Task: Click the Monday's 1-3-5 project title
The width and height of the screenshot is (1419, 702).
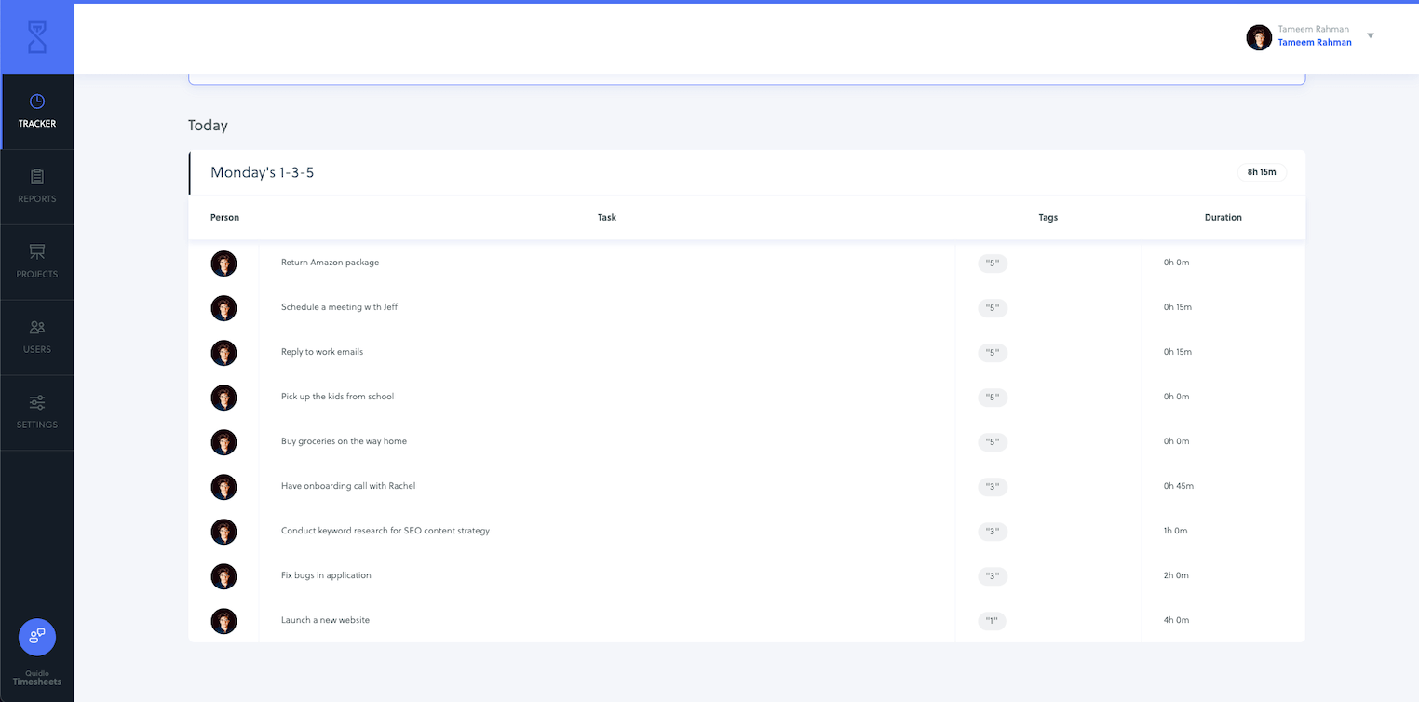Action: [x=262, y=172]
